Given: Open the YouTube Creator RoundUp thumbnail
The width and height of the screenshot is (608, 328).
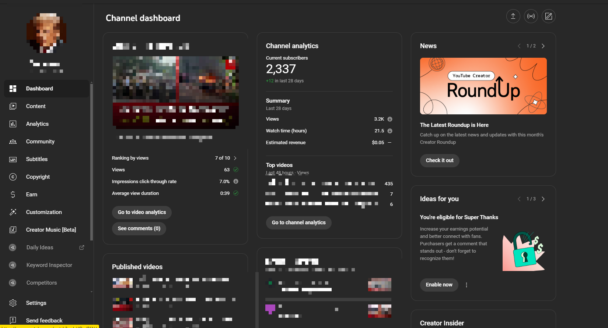Looking at the screenshot, I should point(483,86).
